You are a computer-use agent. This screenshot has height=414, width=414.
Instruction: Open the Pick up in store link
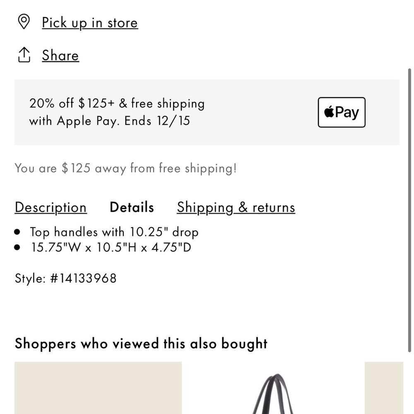[89, 22]
